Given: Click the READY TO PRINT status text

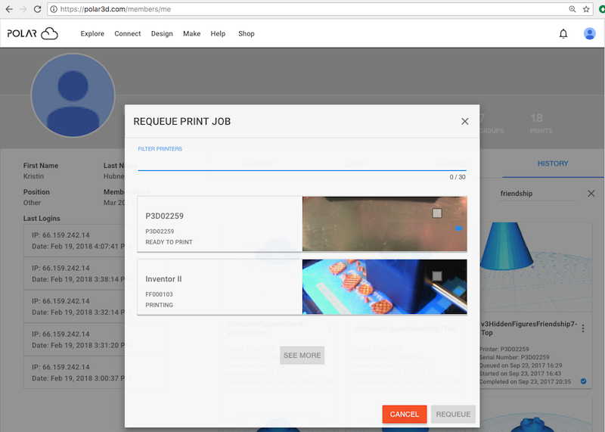Looking at the screenshot, I should click(169, 242).
